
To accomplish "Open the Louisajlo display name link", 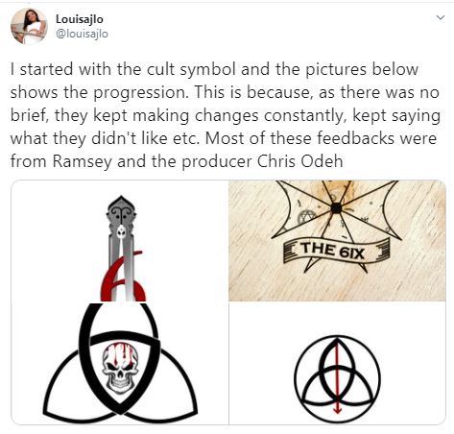I will tap(80, 19).
